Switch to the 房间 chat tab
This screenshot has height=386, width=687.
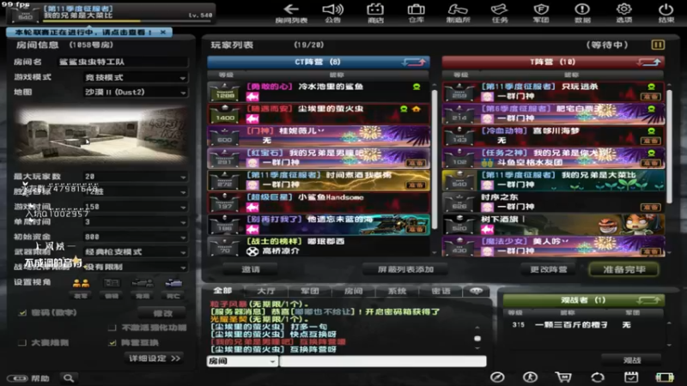(353, 291)
